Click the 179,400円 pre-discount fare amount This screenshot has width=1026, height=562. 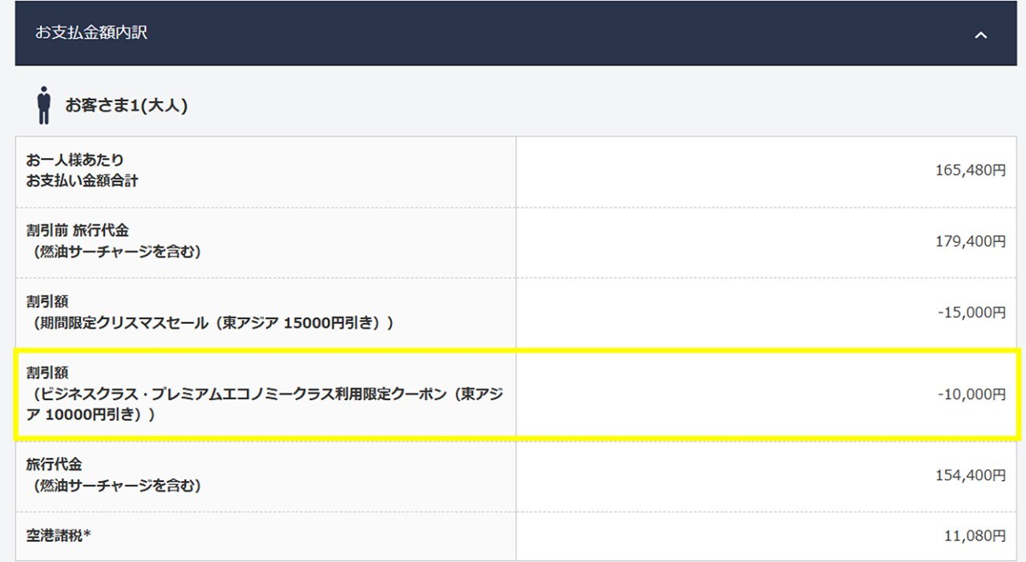(971, 242)
